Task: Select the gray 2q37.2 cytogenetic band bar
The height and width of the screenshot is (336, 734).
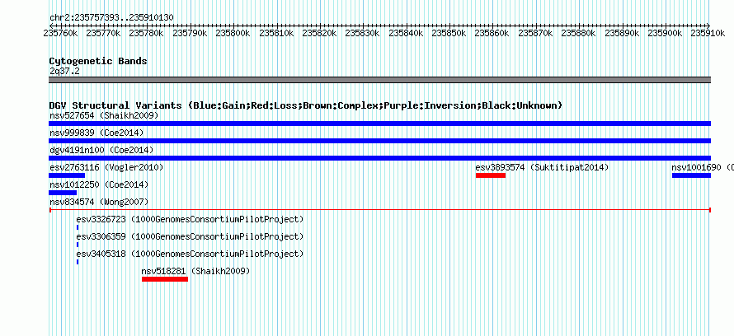Action: (x=379, y=80)
